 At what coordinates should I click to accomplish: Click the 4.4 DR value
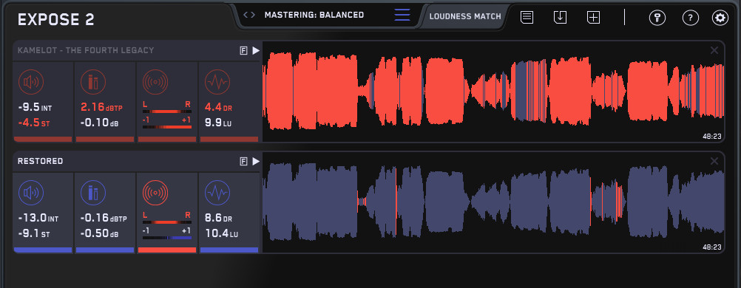(x=218, y=108)
